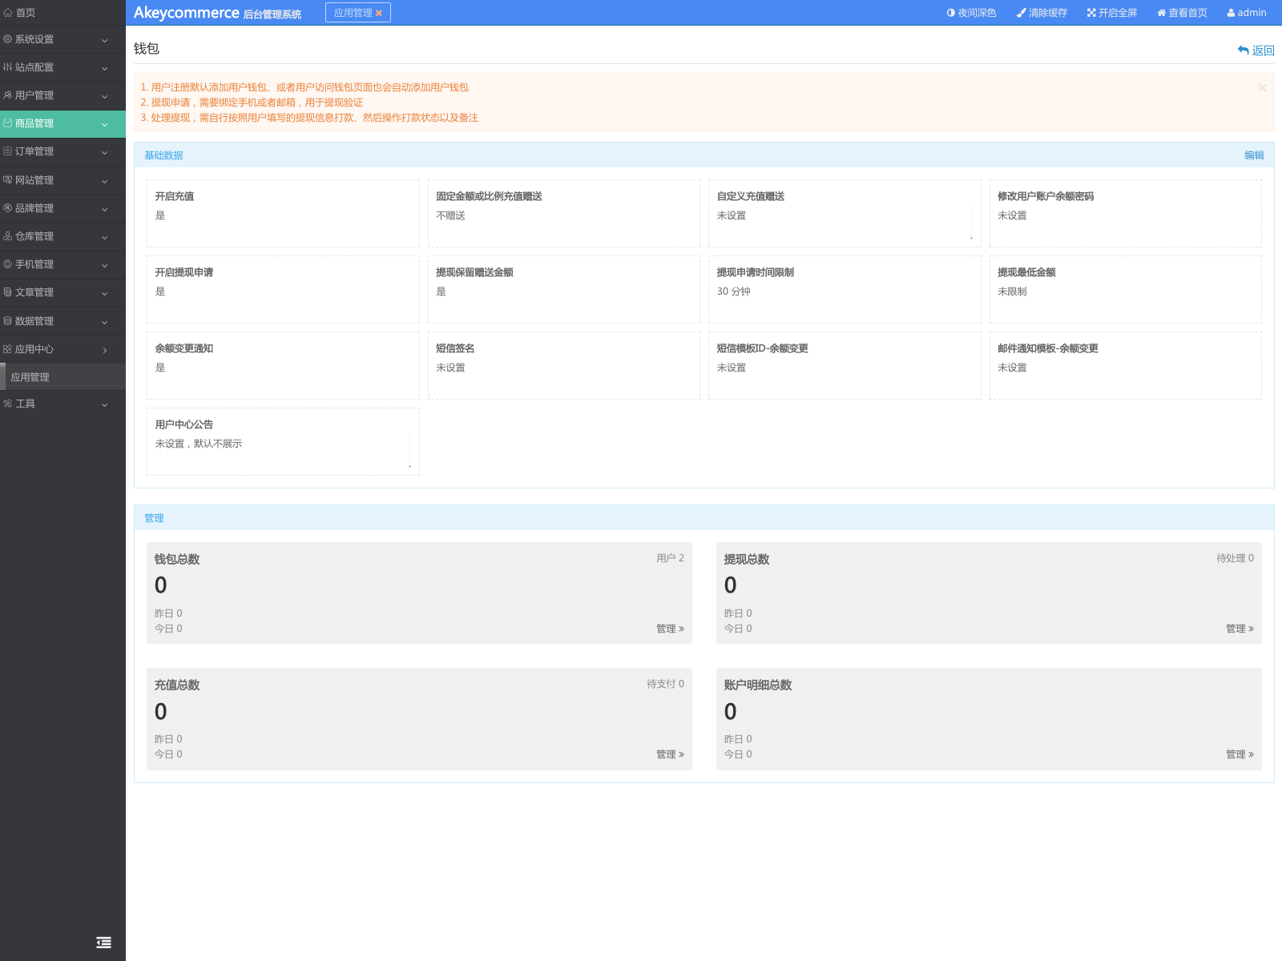The image size is (1282, 961).
Task: Click the 修改用户账户余额密码 card
Action: pyautogui.click(x=1126, y=213)
